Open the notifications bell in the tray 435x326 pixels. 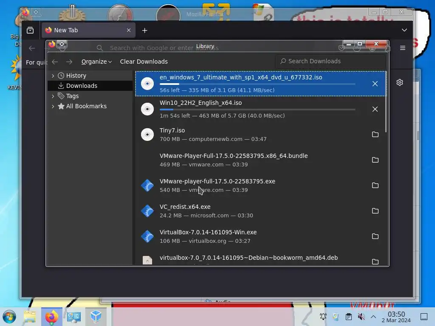323,317
